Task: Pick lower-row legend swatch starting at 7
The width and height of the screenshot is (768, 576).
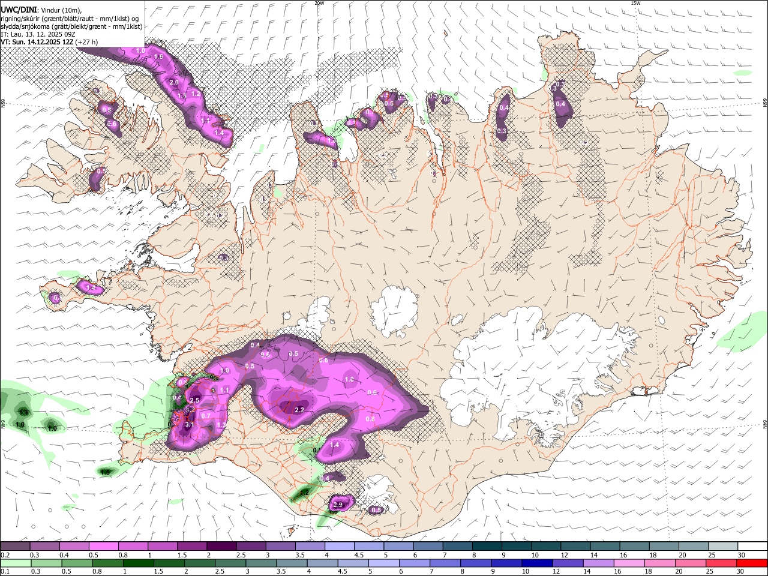Action: [x=445, y=563]
